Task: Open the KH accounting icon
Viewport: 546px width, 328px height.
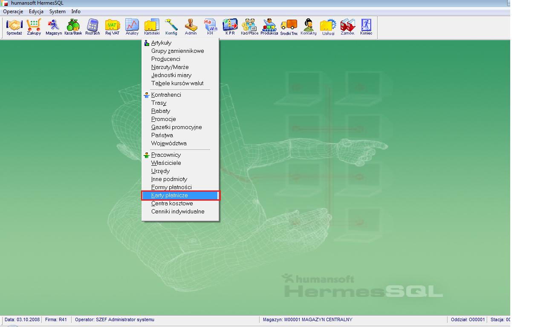Action: tap(210, 27)
